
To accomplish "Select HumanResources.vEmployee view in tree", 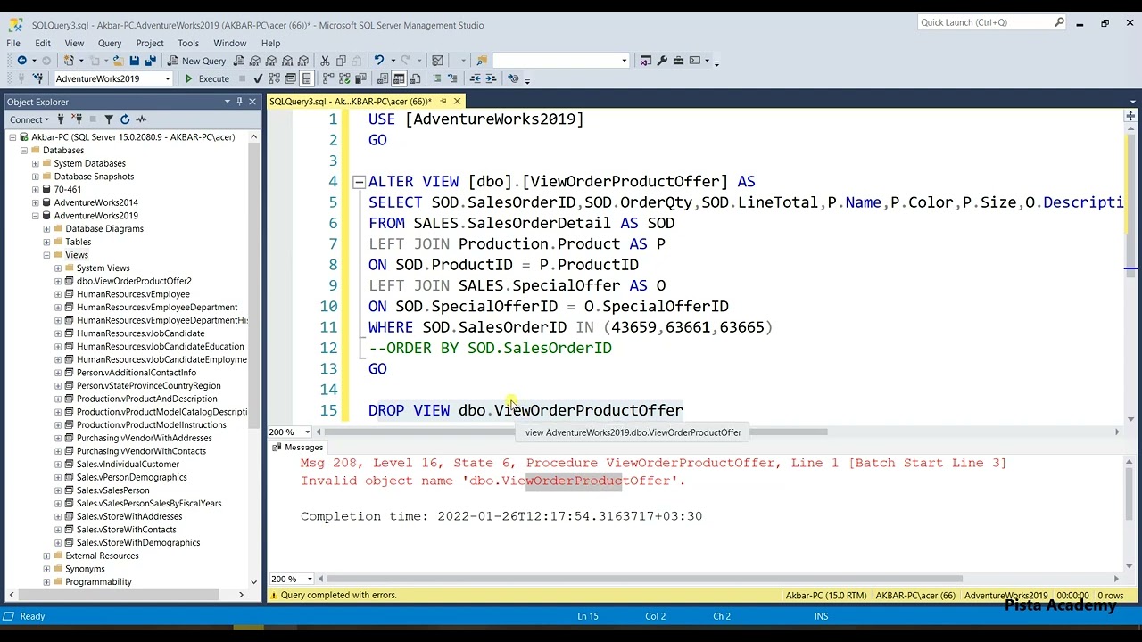I will tap(133, 294).
